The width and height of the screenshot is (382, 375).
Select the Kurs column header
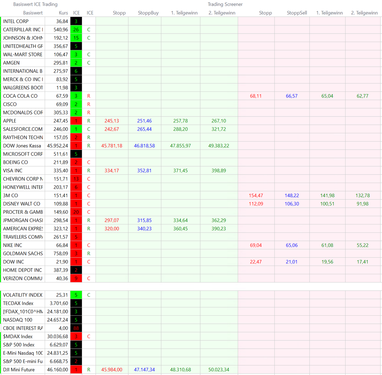tap(63, 13)
